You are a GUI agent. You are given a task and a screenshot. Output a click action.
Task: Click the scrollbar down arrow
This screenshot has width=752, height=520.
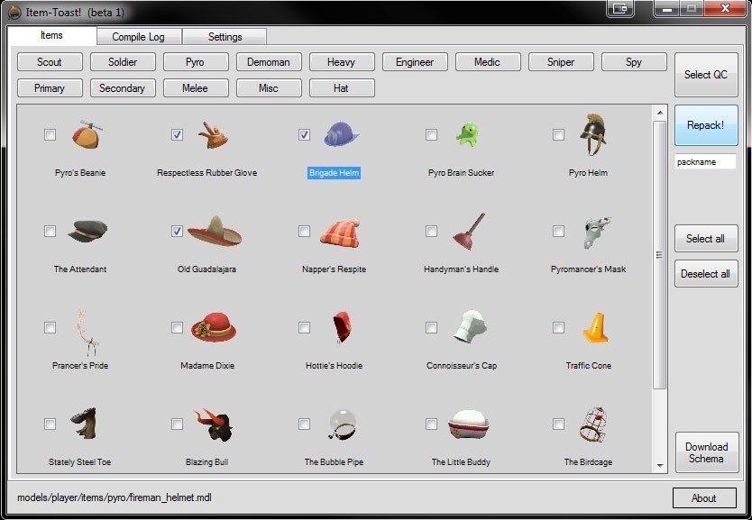coord(660,465)
